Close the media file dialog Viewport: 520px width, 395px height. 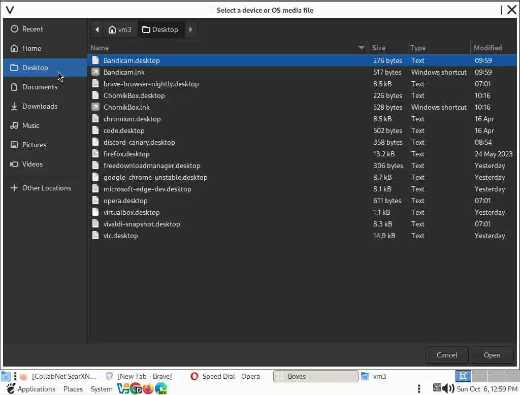click(512, 10)
